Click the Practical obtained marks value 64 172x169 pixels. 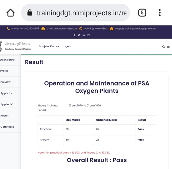98,129
